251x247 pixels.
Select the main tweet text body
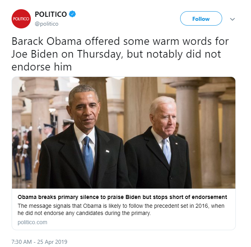pos(120,54)
